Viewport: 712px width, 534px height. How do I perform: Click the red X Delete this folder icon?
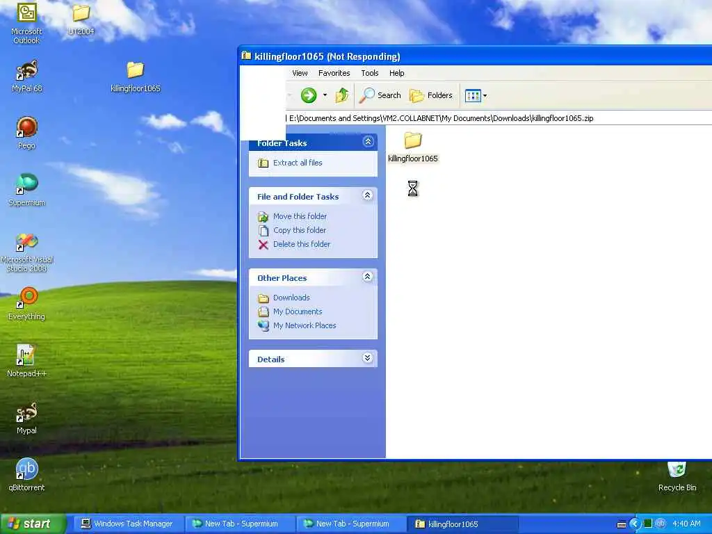(264, 245)
